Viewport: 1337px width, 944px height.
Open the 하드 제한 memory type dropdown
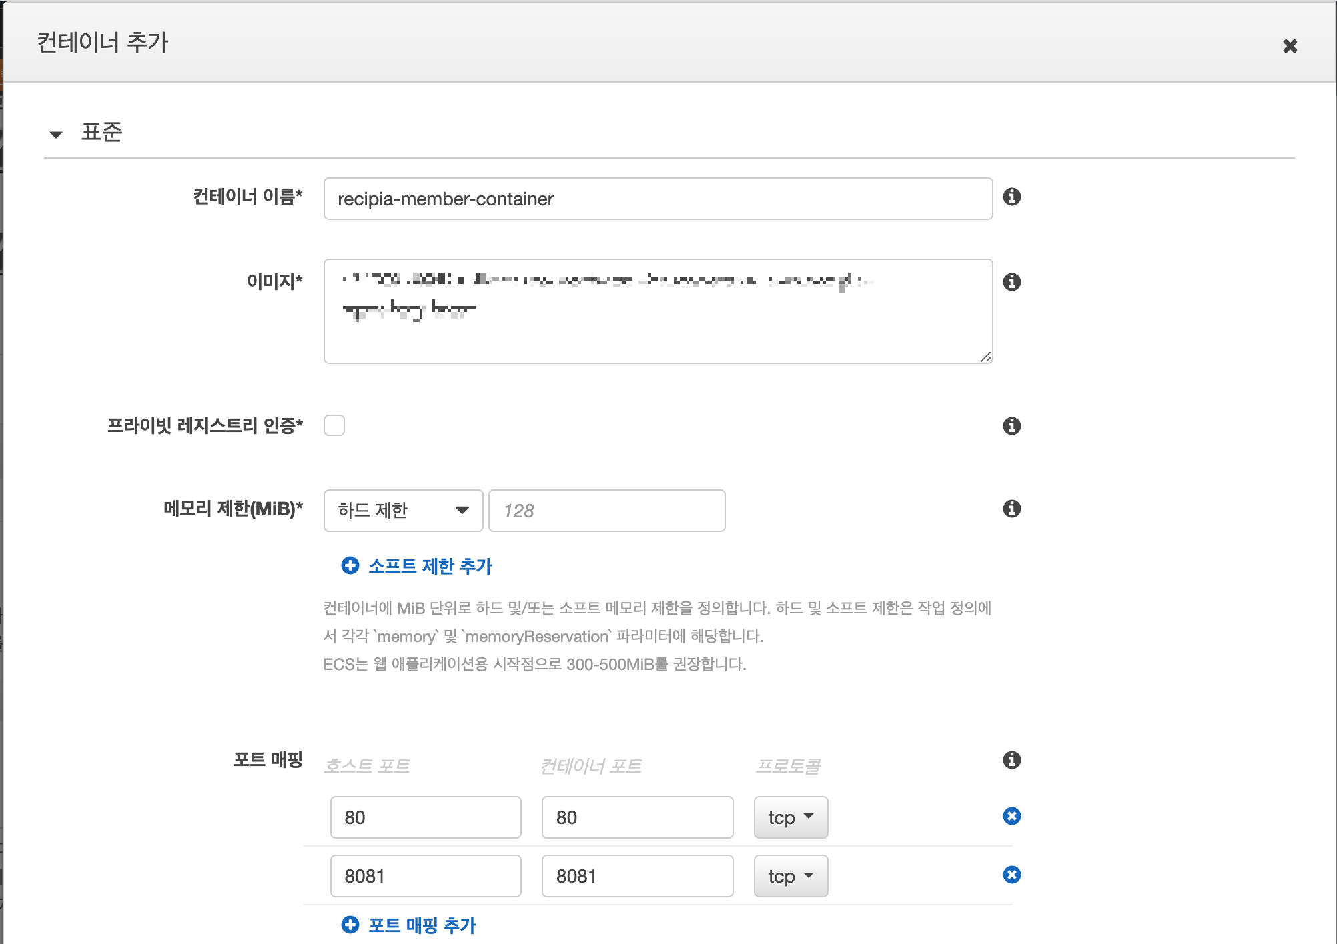pyautogui.click(x=403, y=511)
